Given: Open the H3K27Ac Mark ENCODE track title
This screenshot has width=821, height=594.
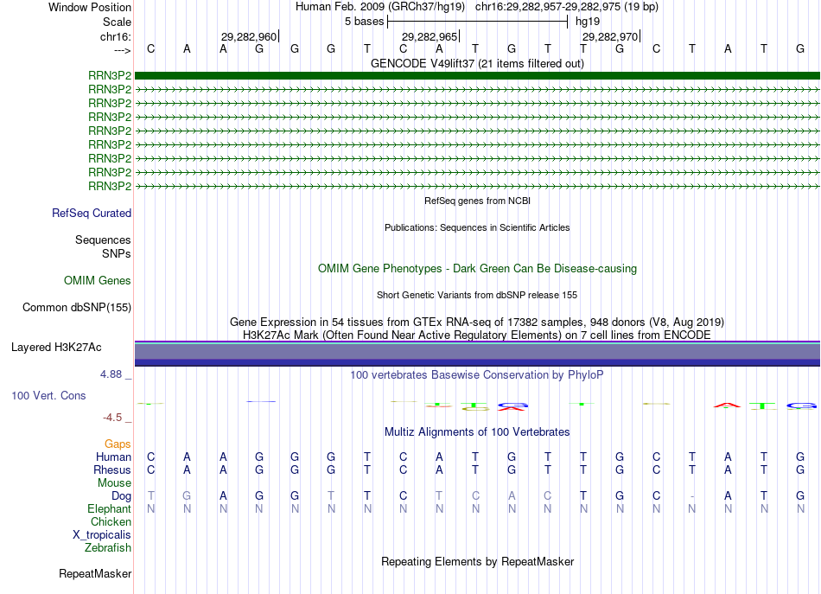Looking at the screenshot, I should (477, 335).
